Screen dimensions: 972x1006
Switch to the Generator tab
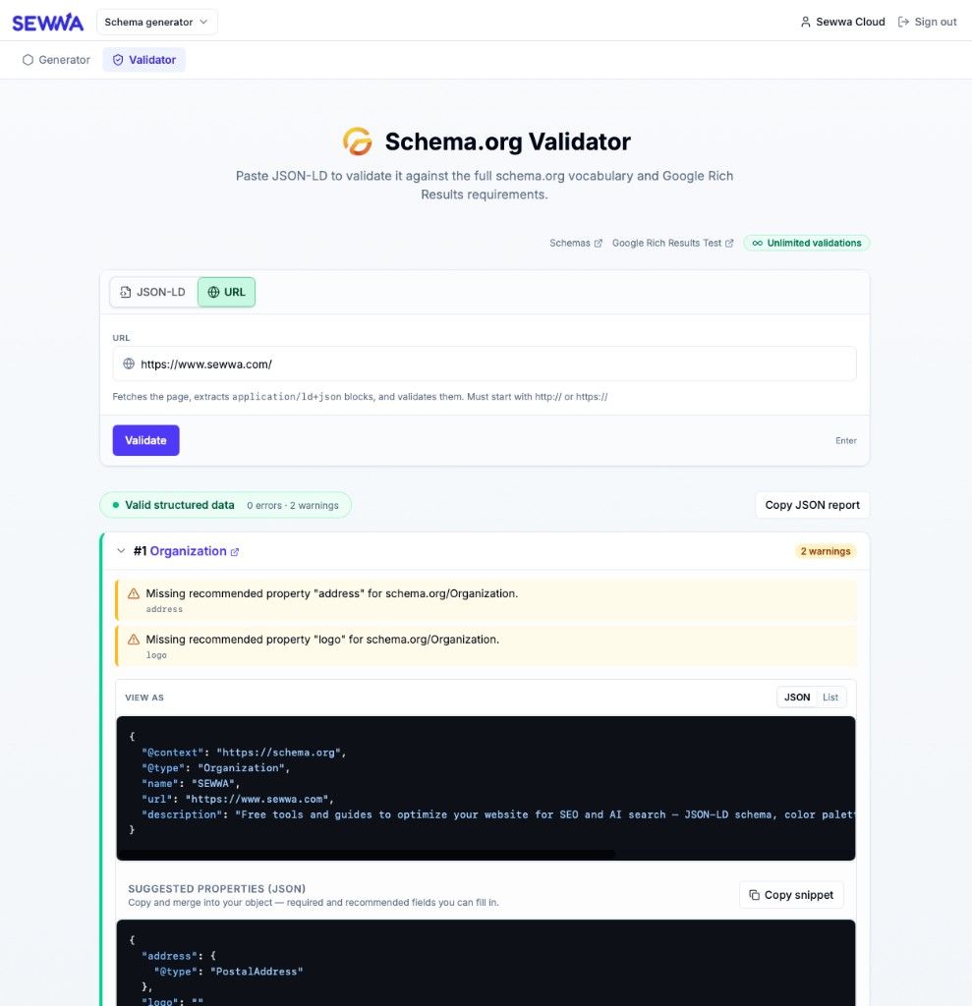pos(55,60)
